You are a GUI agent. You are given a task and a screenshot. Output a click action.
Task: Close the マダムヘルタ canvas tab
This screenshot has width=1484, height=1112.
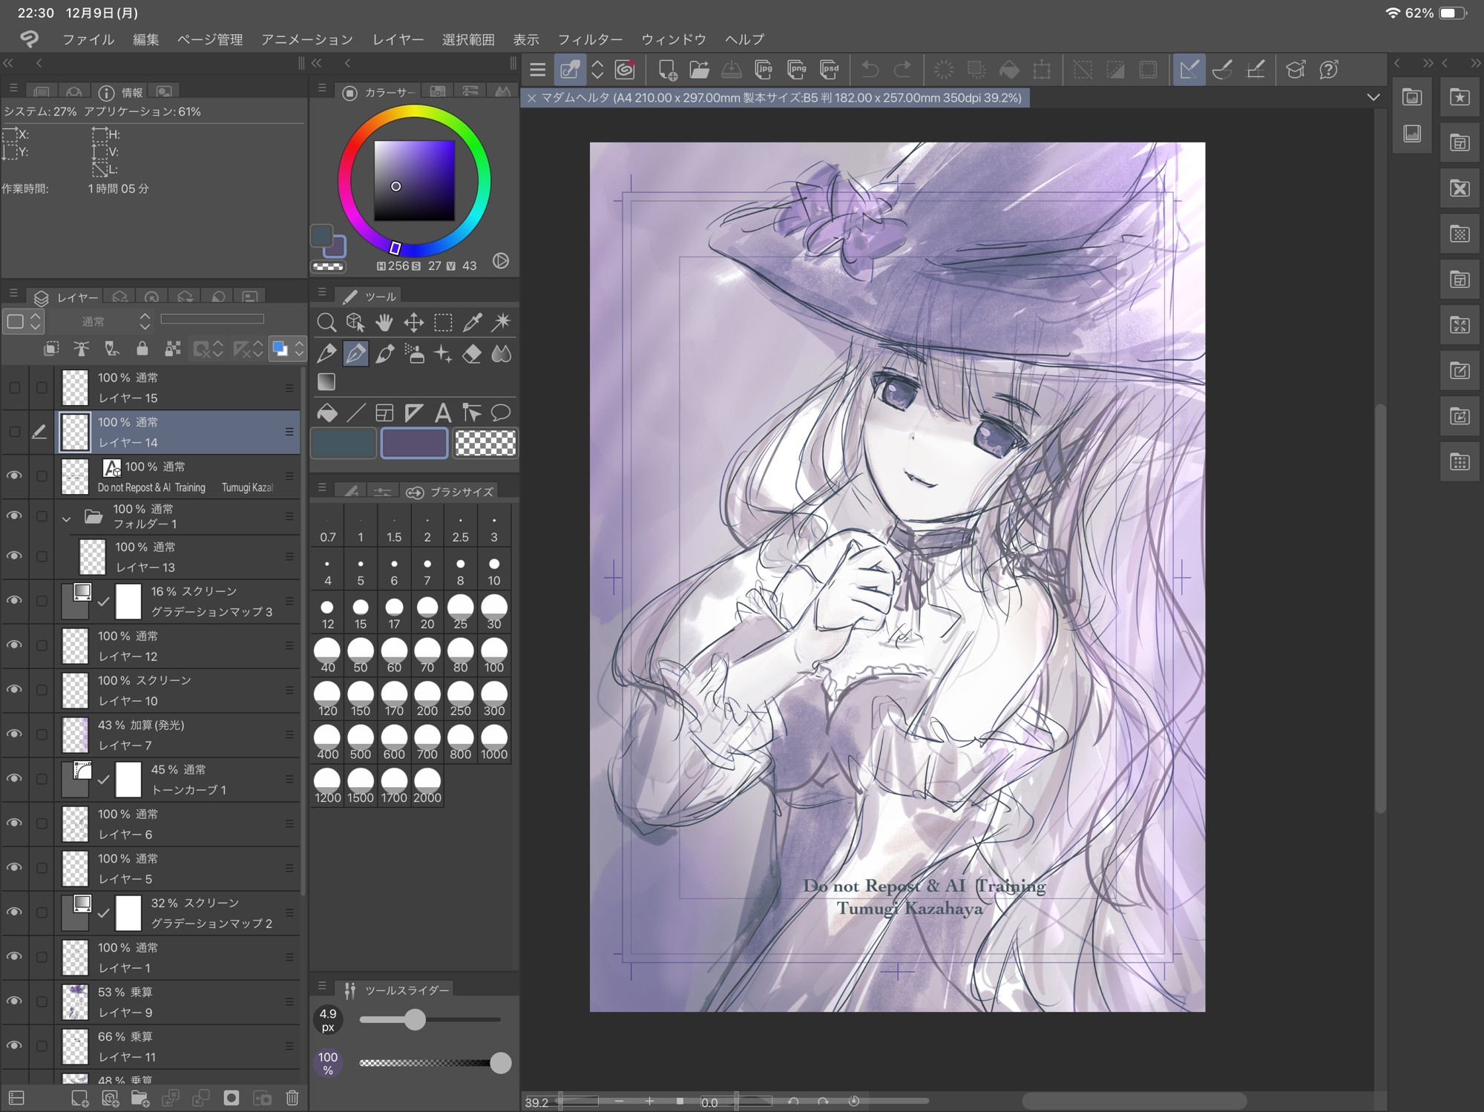(x=531, y=98)
